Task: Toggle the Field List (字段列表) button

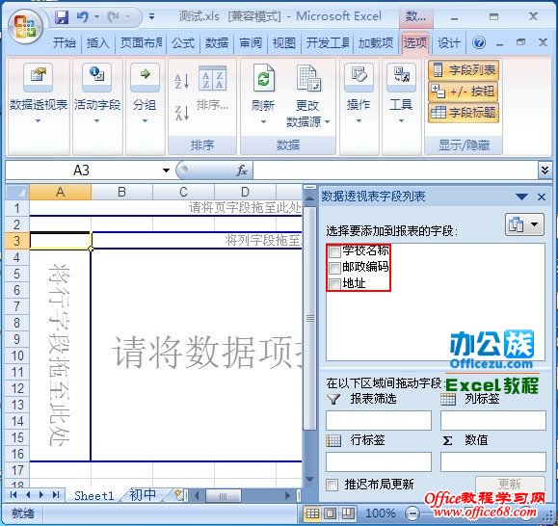Action: pos(464,70)
